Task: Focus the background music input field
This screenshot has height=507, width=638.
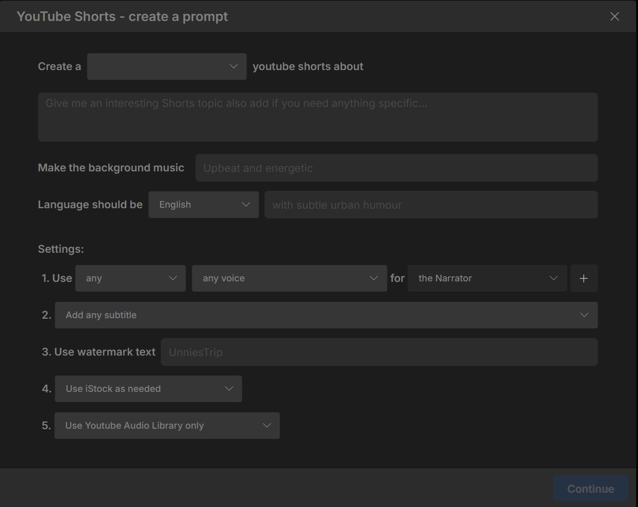Action: 396,168
